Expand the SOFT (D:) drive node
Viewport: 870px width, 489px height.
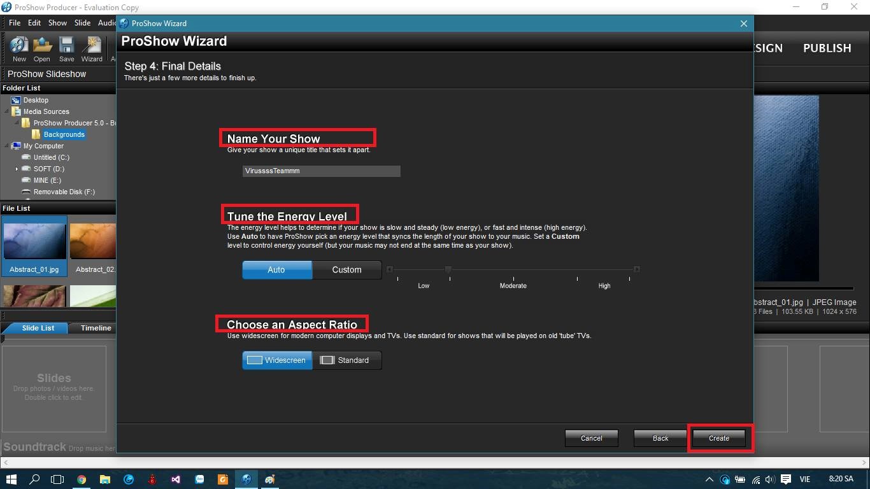click(x=17, y=169)
